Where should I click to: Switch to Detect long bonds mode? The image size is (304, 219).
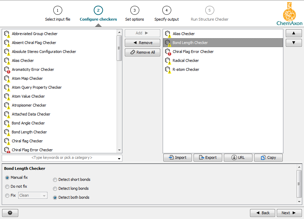tap(55, 188)
